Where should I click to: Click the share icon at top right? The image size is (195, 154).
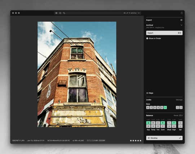[x=182, y=13]
